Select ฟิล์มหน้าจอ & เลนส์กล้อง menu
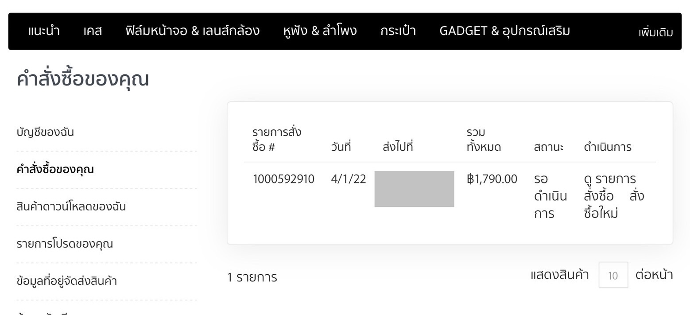Screen dimensions: 690x315 click(193, 31)
